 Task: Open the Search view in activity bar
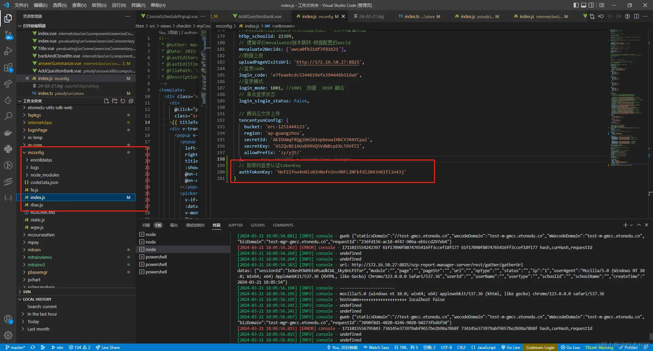(x=8, y=116)
